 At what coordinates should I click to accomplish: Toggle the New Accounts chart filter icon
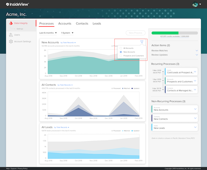[142, 42]
